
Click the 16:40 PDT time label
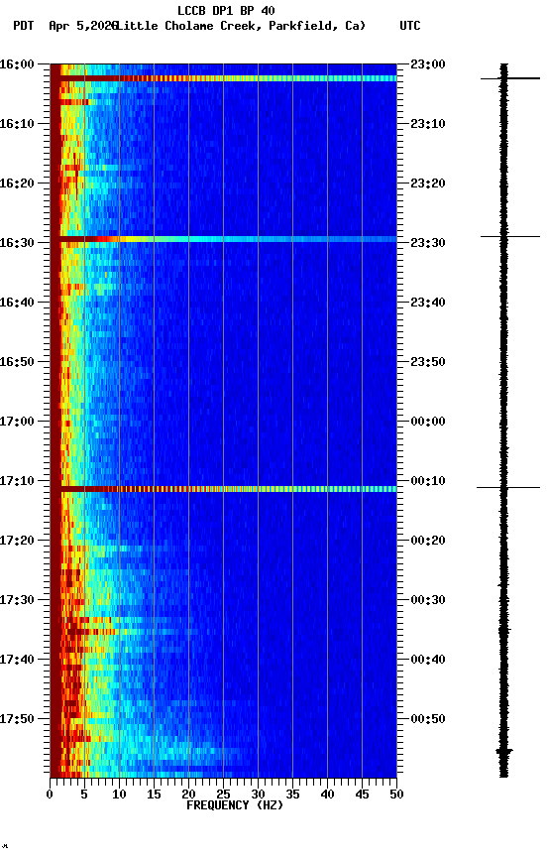(x=17, y=303)
